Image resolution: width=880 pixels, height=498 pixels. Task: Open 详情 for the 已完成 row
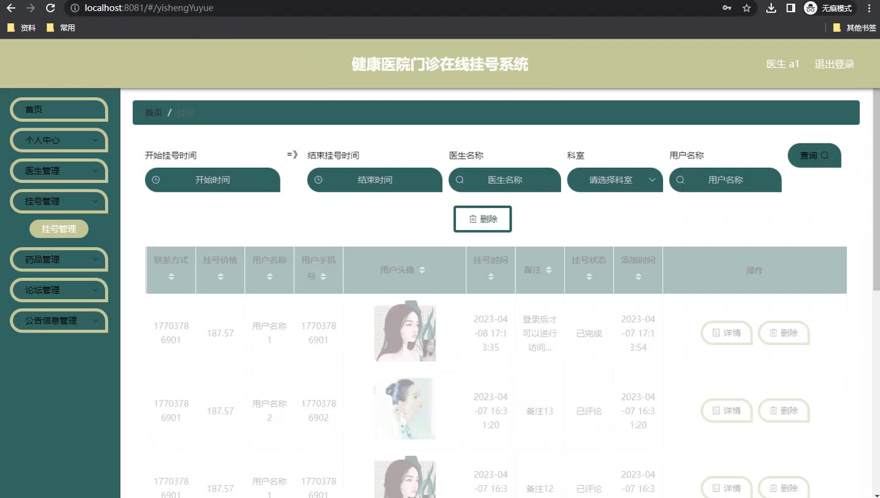coord(727,333)
